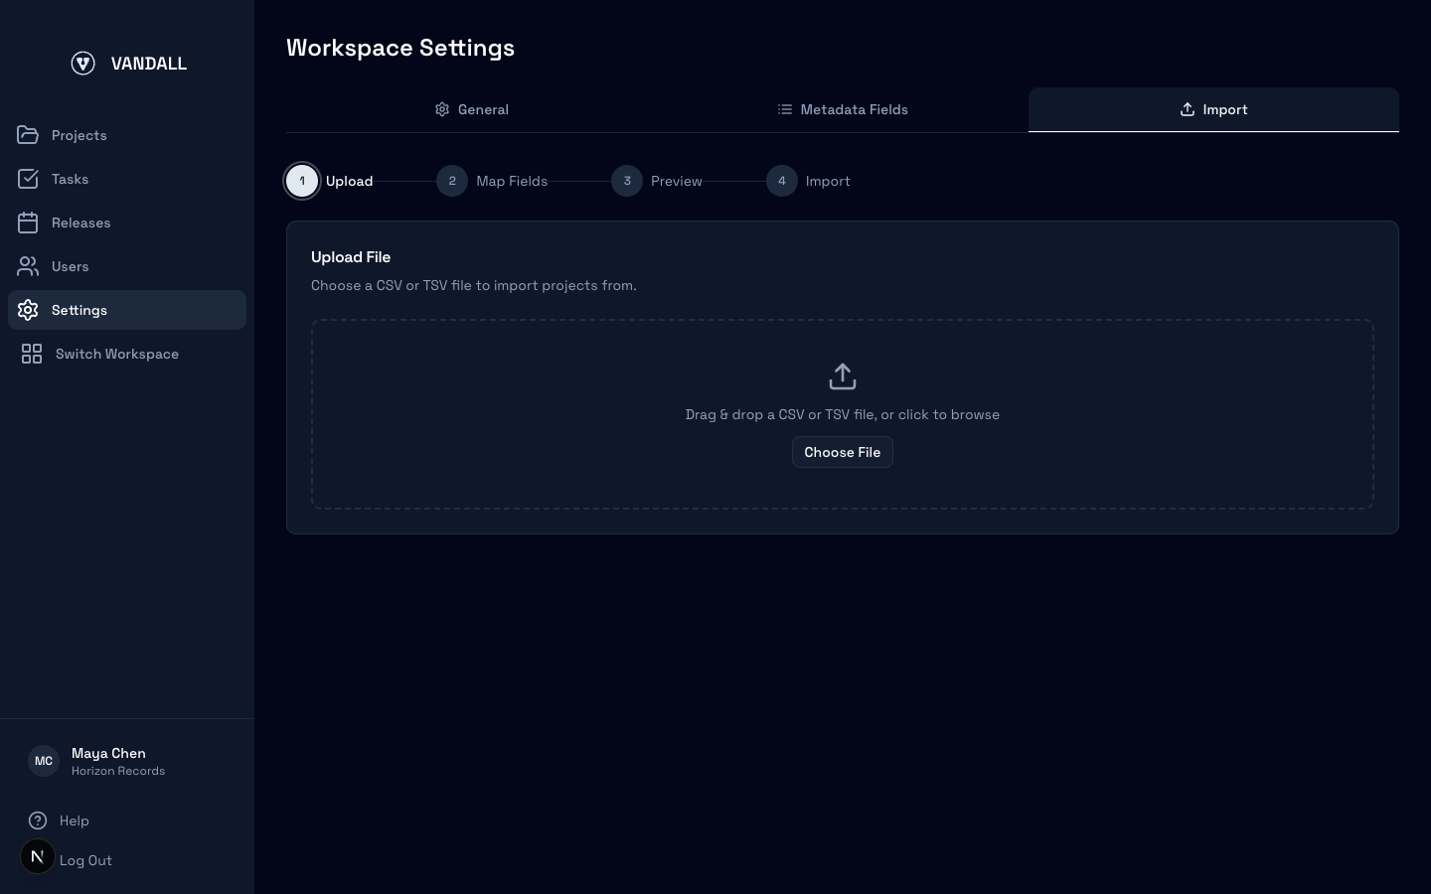Open Switch Workspace label
This screenshot has height=894, width=1431.
[117, 354]
